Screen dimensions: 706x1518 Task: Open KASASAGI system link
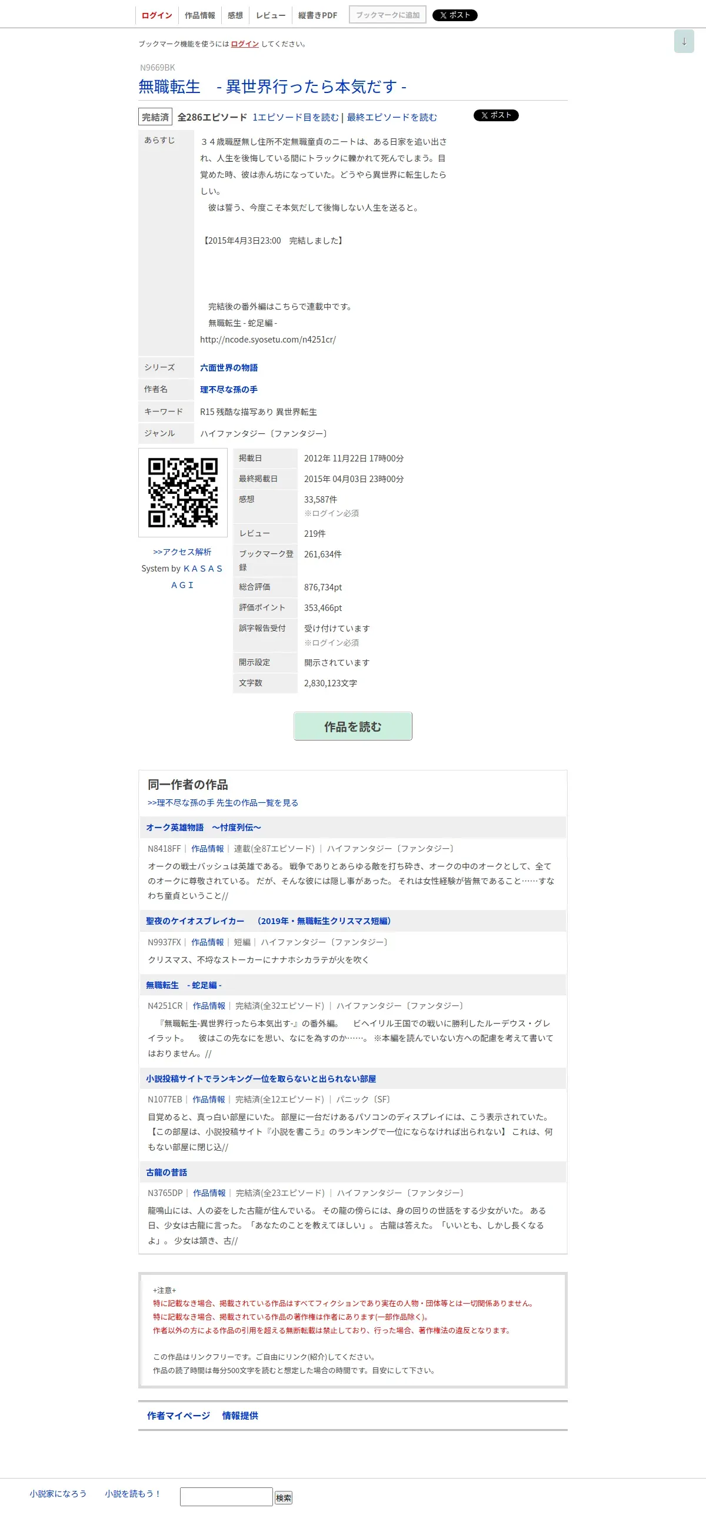pos(202,577)
